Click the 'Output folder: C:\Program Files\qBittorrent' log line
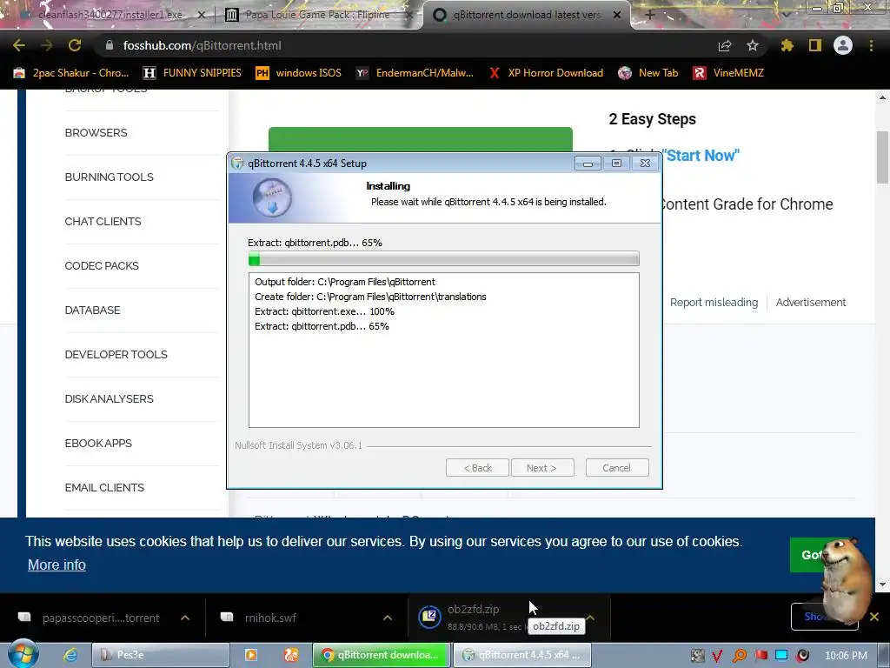 point(345,282)
